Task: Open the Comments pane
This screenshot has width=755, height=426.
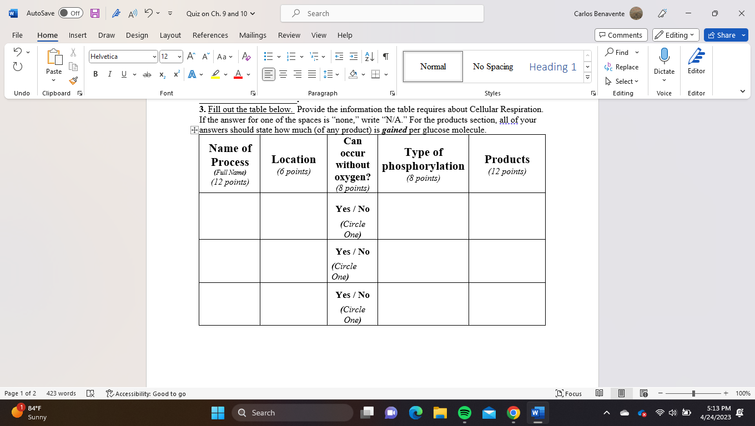Action: 621,35
